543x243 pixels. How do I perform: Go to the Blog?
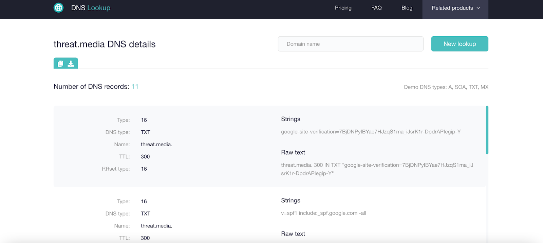coord(407,8)
